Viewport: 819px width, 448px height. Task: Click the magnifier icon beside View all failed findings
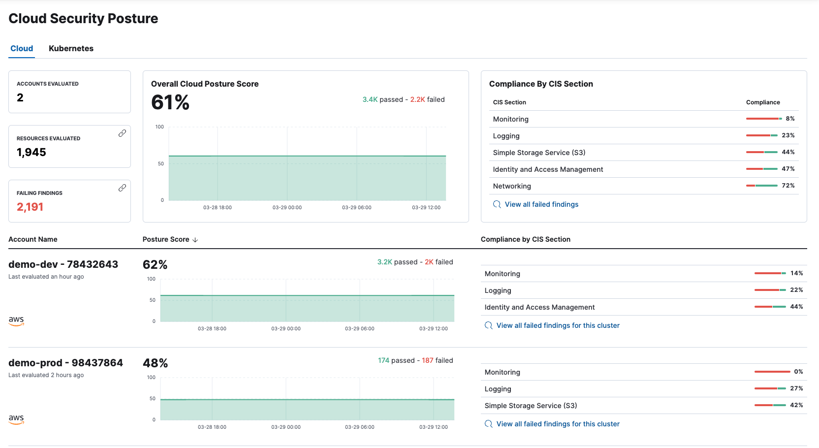(497, 204)
